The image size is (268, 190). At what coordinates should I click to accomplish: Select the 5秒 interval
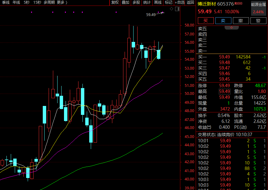(x=26, y=2)
